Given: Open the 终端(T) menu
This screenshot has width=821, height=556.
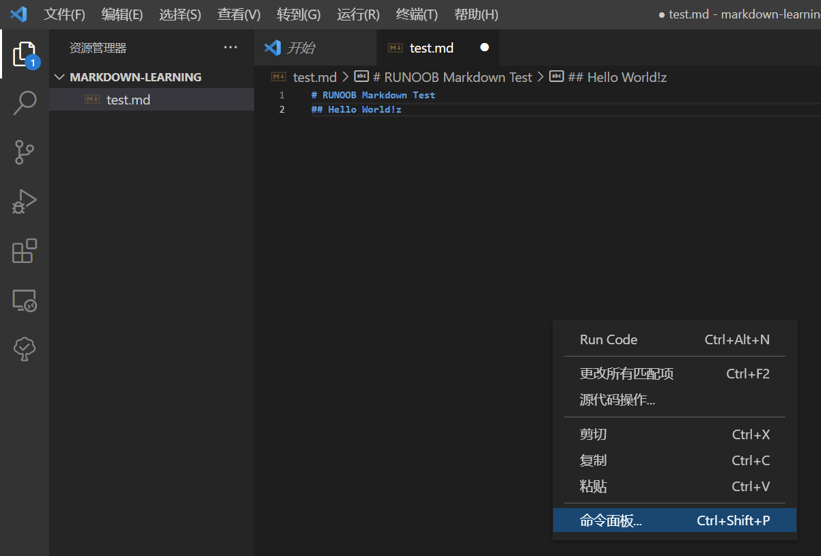Looking at the screenshot, I should 417,14.
